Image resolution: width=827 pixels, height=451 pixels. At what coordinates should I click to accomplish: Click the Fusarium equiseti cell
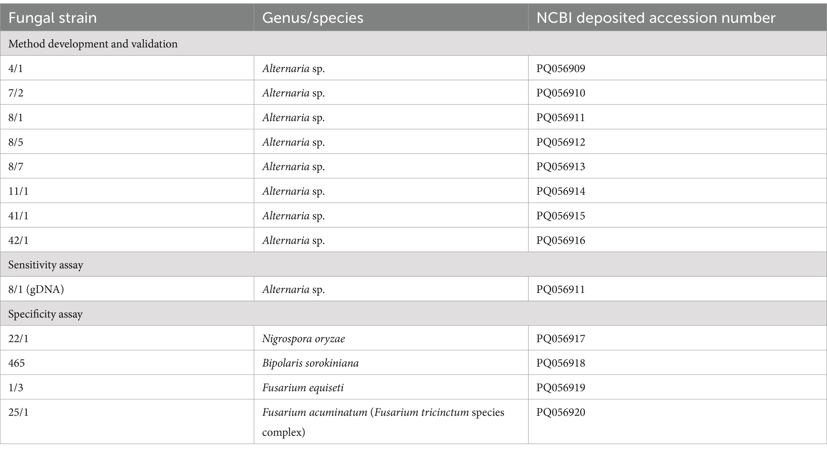coord(391,387)
